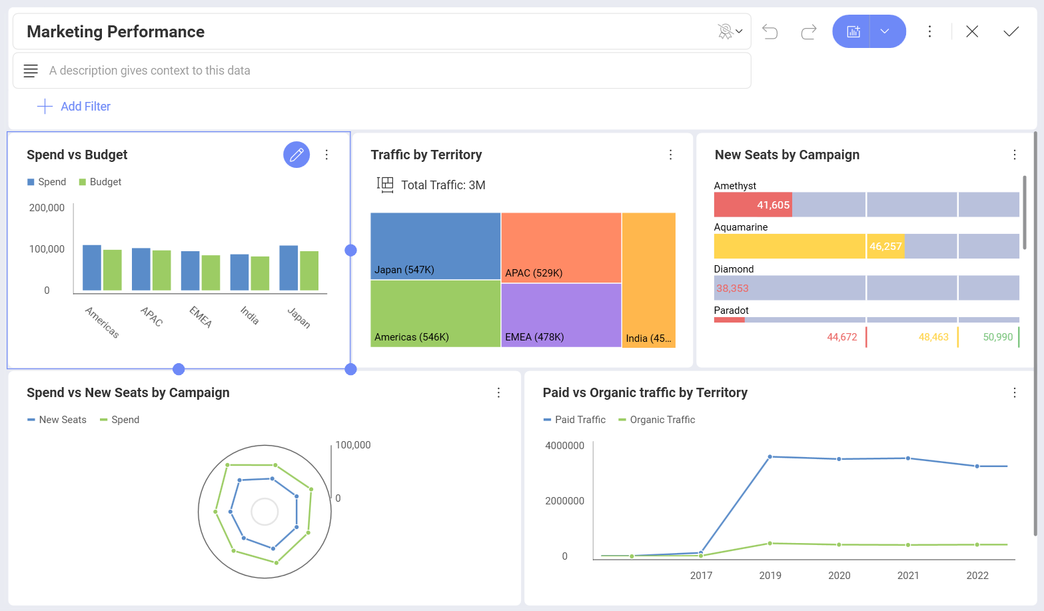Click the bottom-edge resize handle of Spend vs Budget
The image size is (1044, 611).
[179, 369]
